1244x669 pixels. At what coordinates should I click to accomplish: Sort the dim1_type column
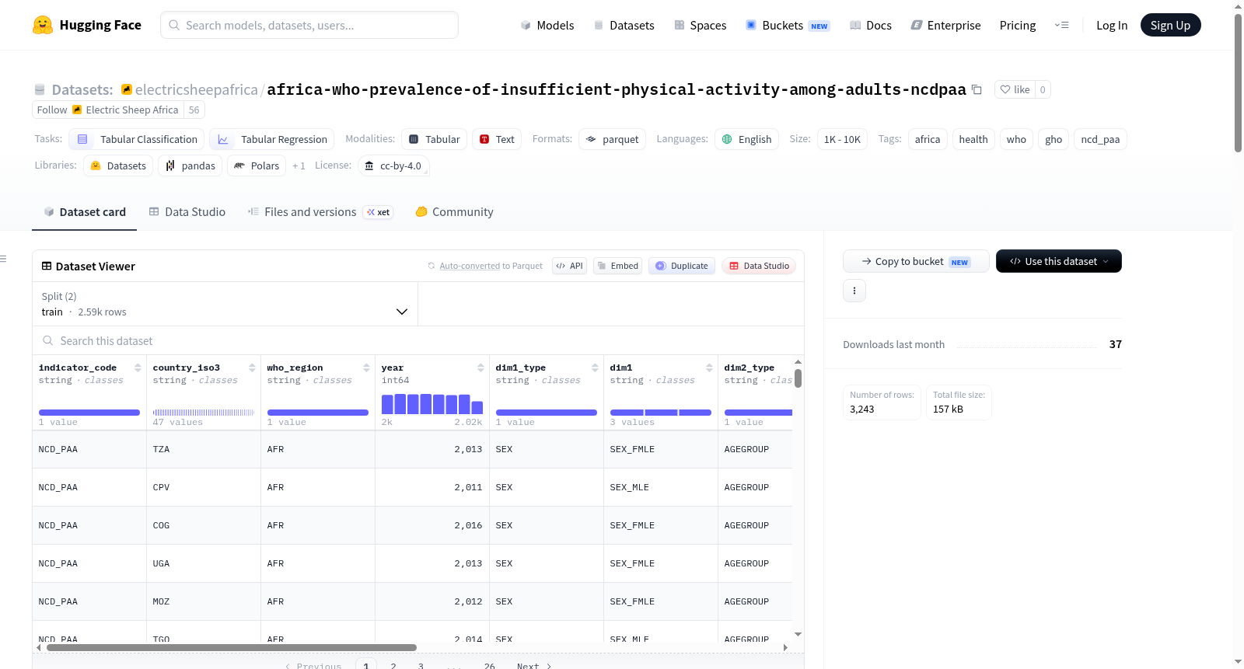[x=595, y=368]
